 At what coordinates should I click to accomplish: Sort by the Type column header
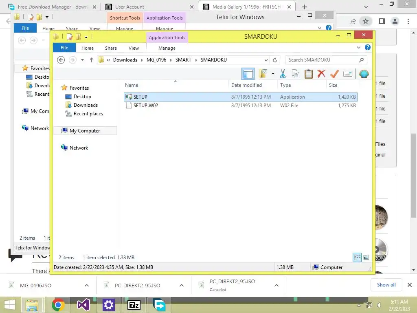pyautogui.click(x=285, y=85)
